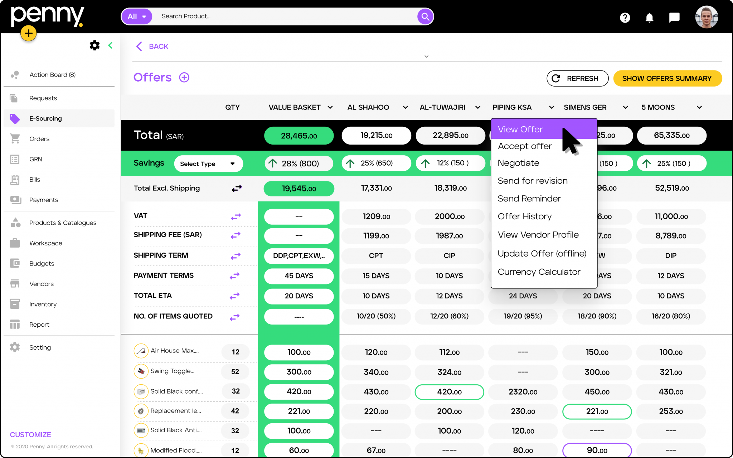Open the user profile avatar
This screenshot has width=733, height=458.
coord(707,17)
